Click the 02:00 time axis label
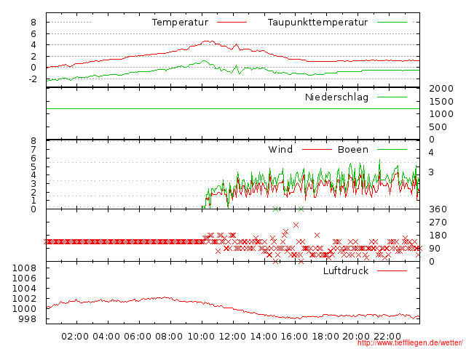The width and height of the screenshot is (466, 349). [75, 337]
